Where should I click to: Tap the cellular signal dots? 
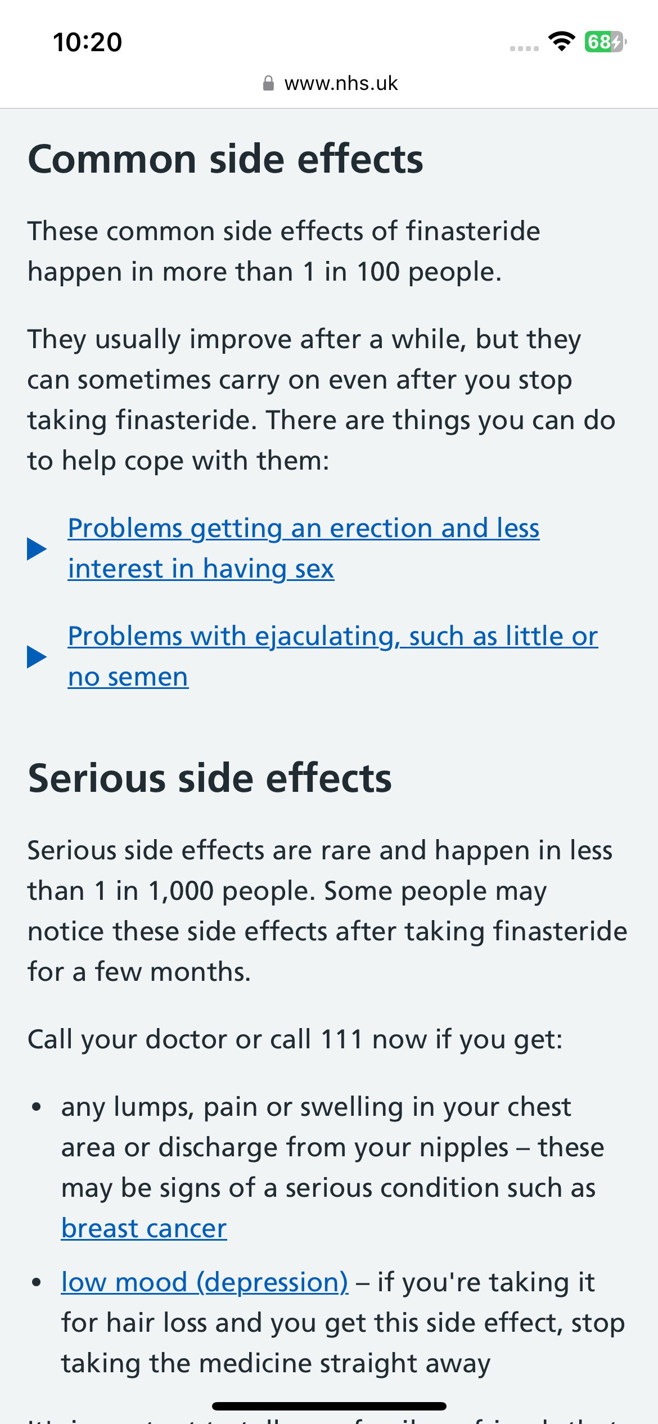click(x=524, y=48)
